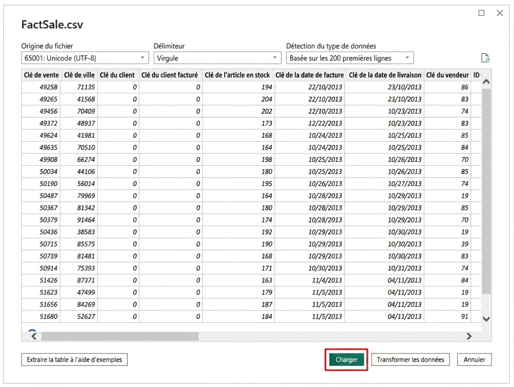The height and width of the screenshot is (387, 514).
Task: Select the Clé du client facturé header
Action: [170, 75]
